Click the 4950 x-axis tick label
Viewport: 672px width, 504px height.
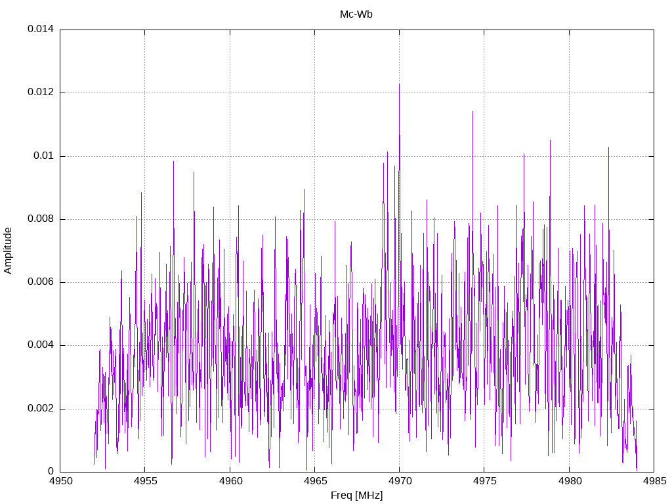[60, 481]
